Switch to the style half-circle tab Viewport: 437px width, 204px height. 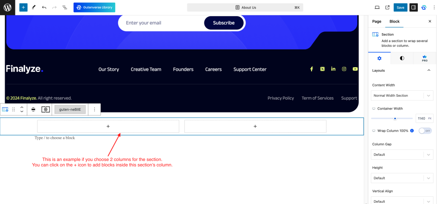coord(402,58)
